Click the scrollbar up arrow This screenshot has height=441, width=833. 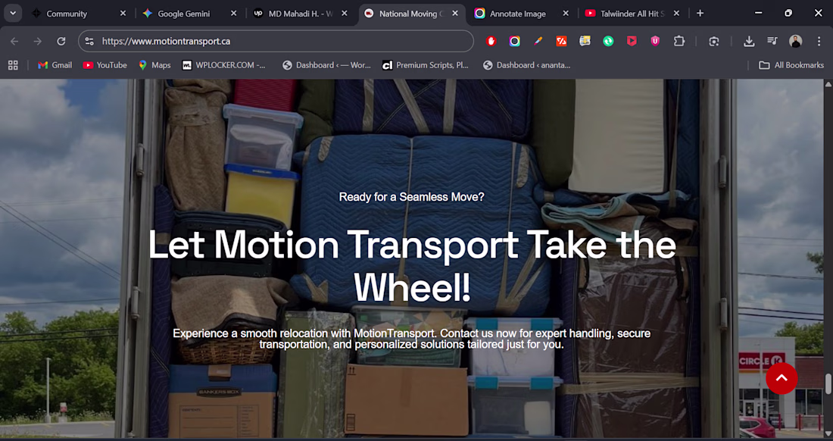click(x=828, y=84)
